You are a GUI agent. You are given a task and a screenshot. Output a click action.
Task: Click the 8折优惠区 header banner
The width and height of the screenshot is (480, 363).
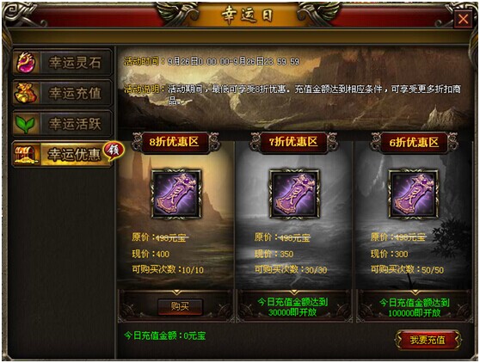click(x=175, y=142)
